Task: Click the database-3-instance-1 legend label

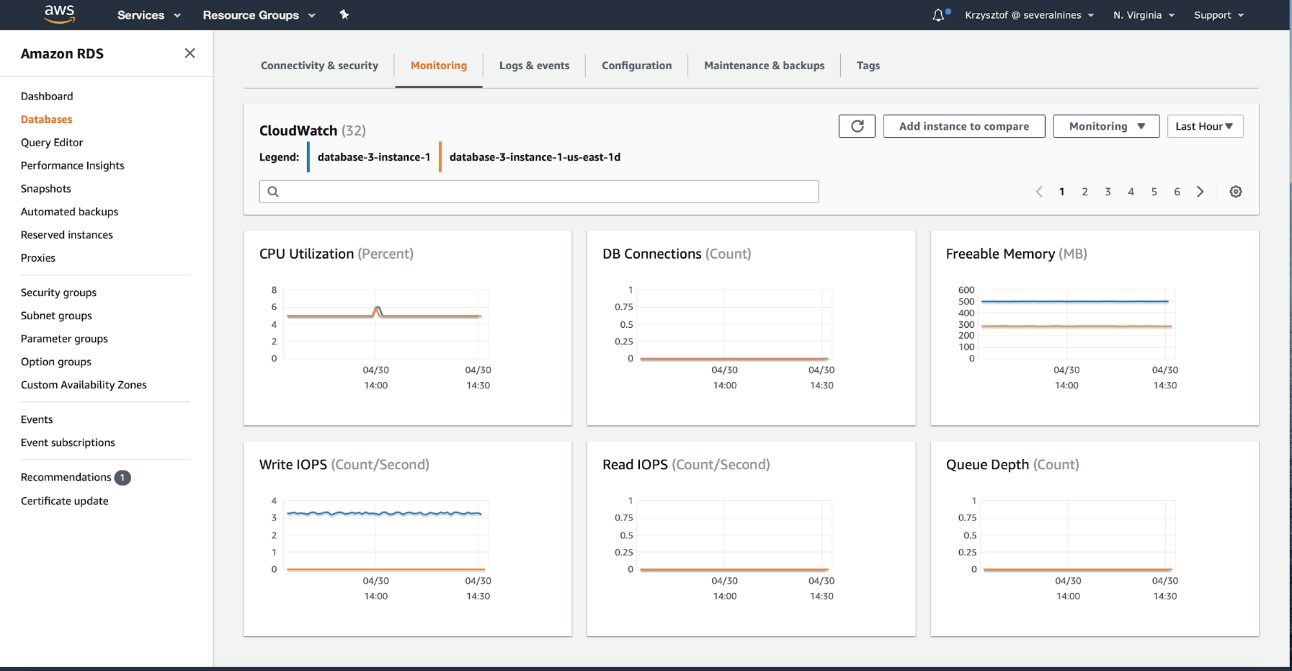Action: (374, 157)
